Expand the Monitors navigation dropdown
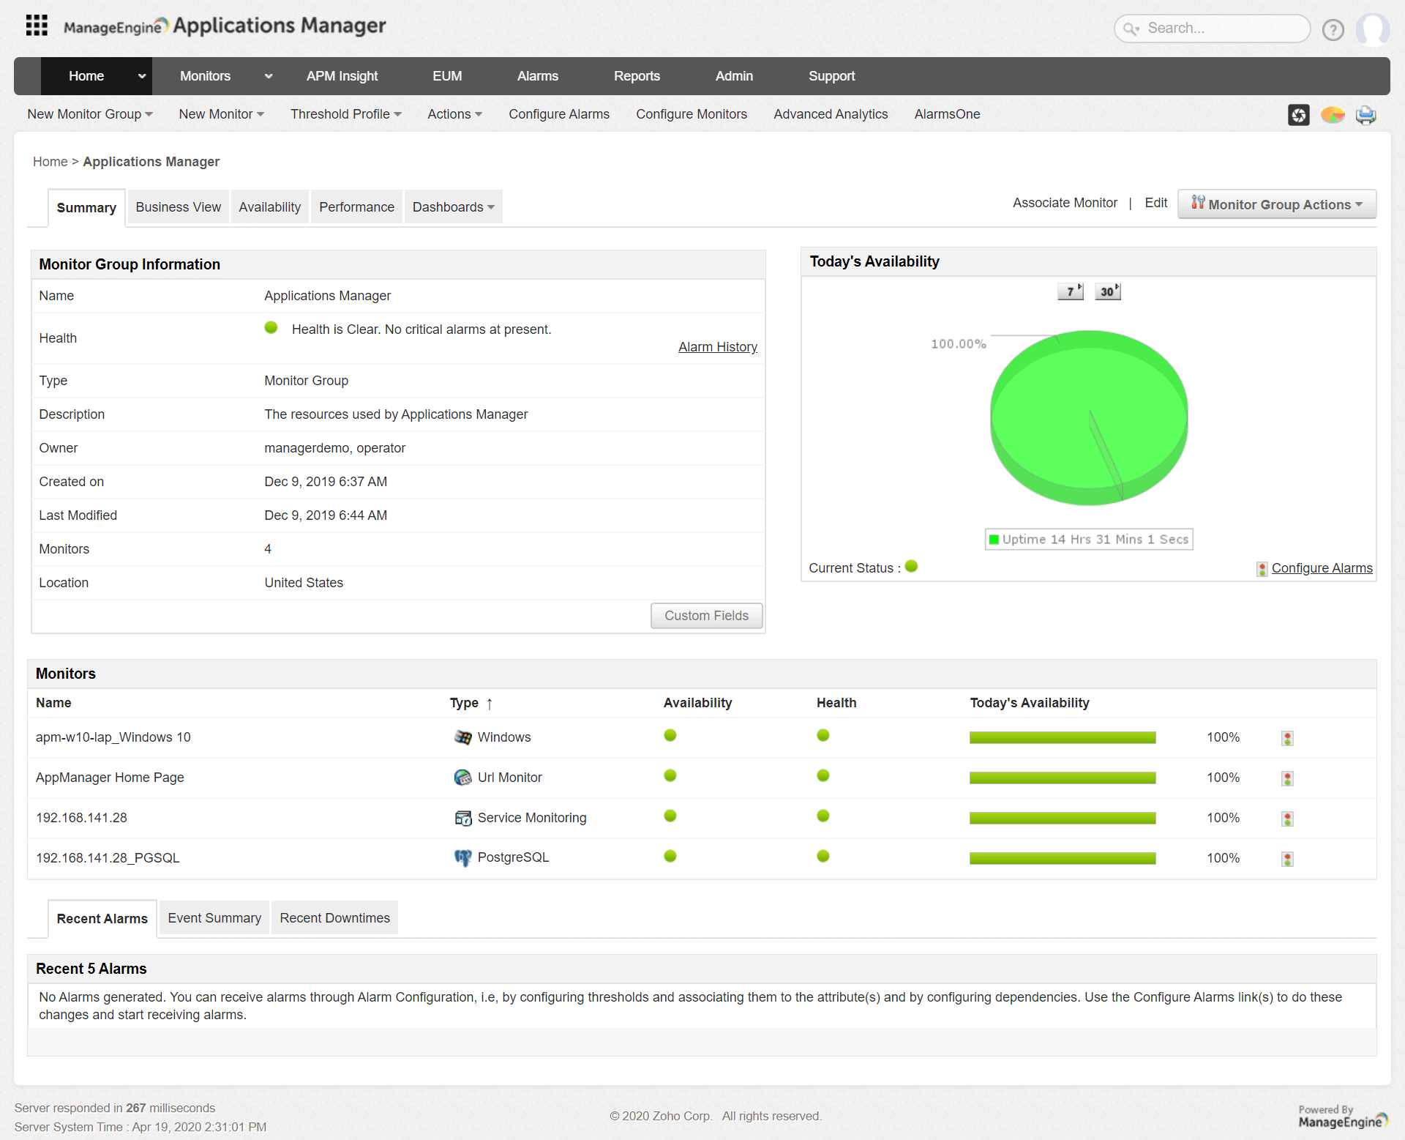The image size is (1405, 1140). click(268, 76)
